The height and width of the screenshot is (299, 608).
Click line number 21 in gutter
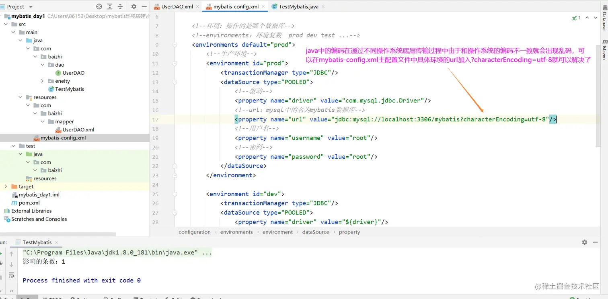(155, 157)
